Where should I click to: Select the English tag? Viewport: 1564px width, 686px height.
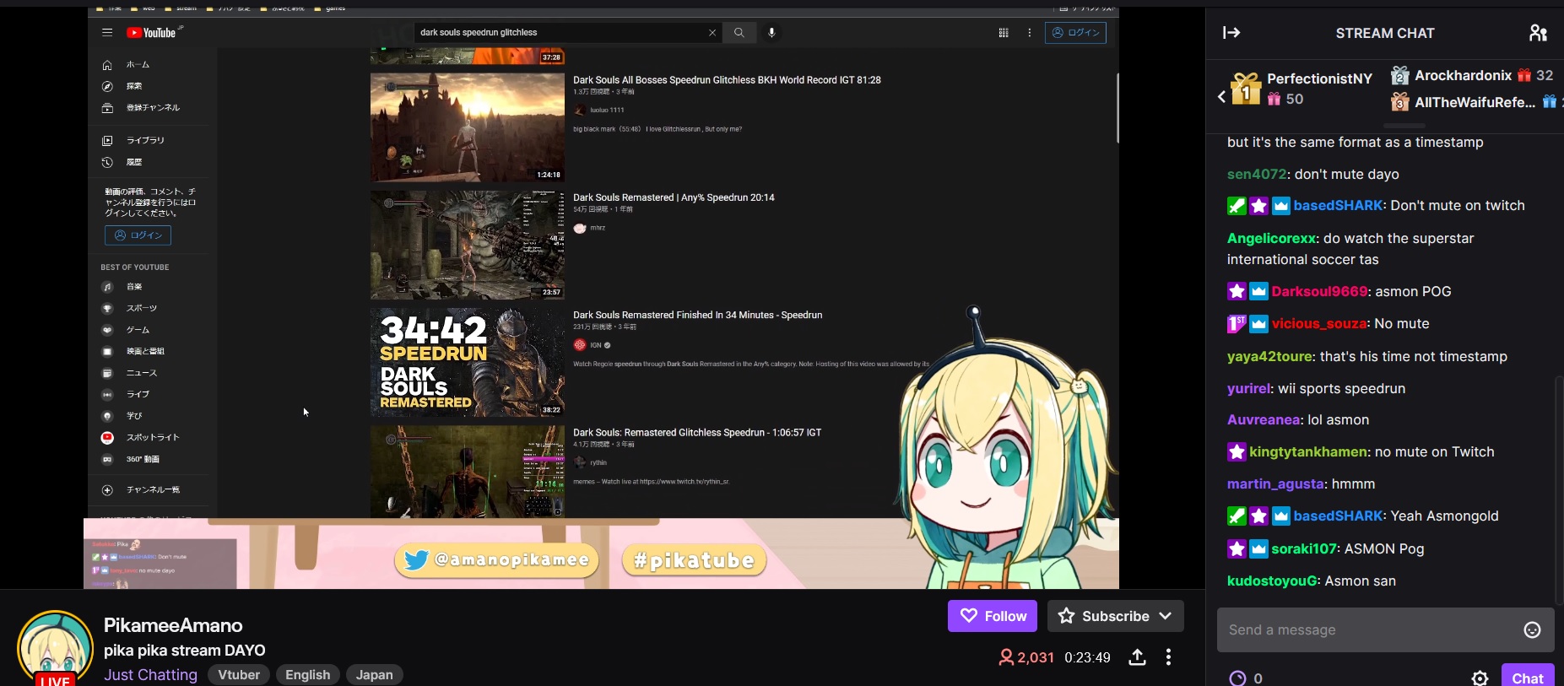pos(307,675)
